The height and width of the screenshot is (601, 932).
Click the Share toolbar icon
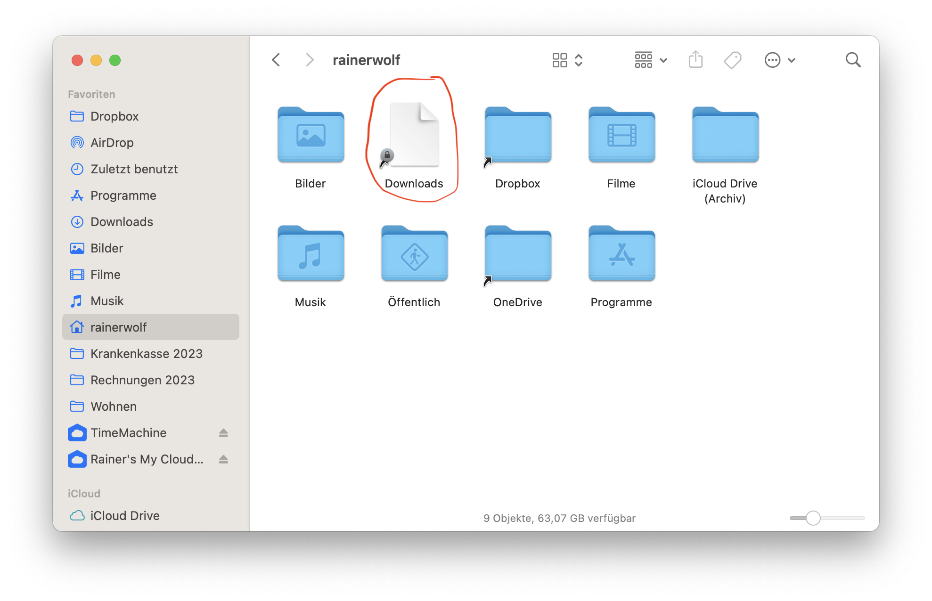[x=695, y=60]
